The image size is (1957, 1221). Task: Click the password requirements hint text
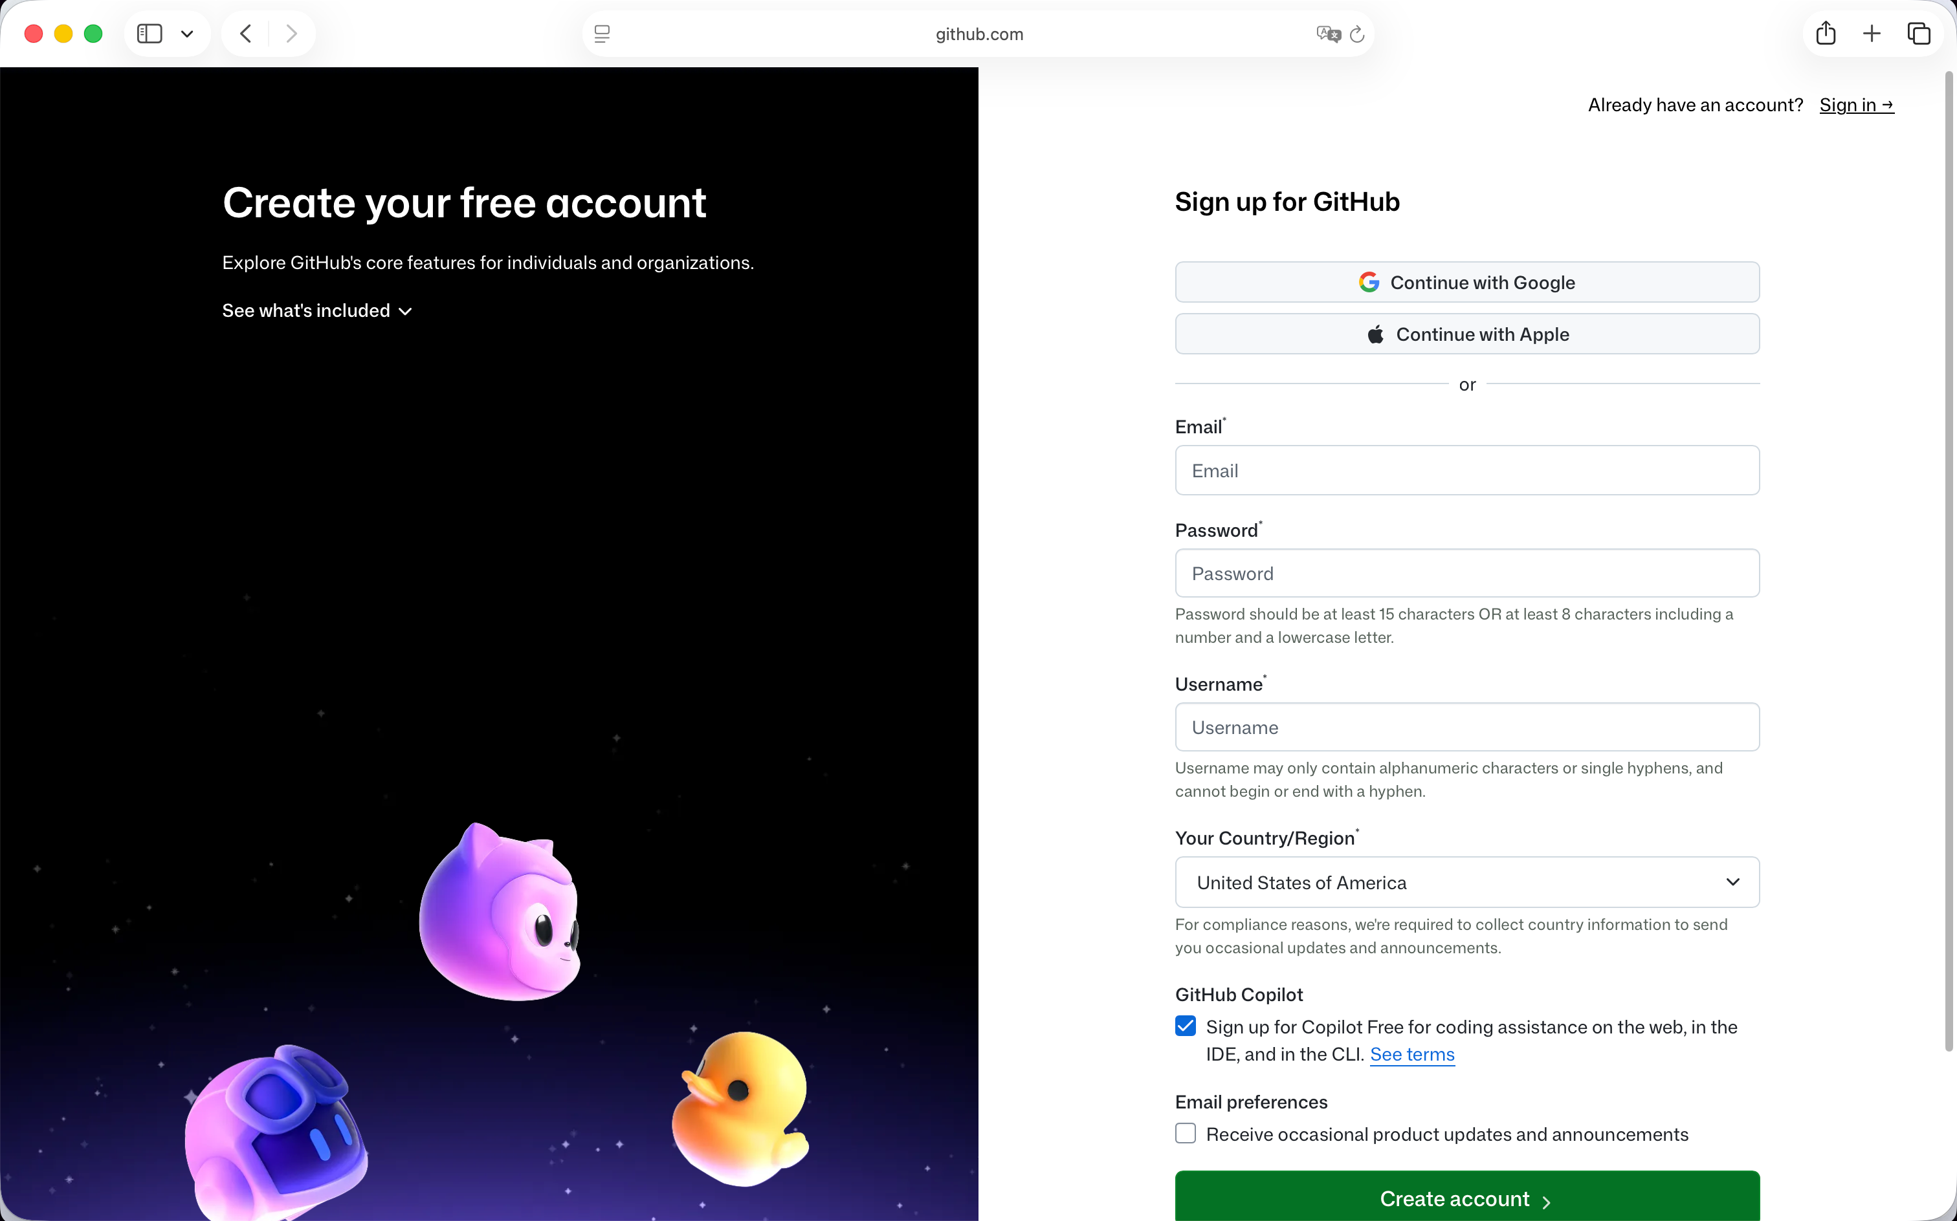tap(1454, 626)
